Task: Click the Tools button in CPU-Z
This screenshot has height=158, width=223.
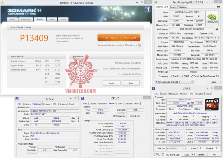Action: (x=186, y=155)
